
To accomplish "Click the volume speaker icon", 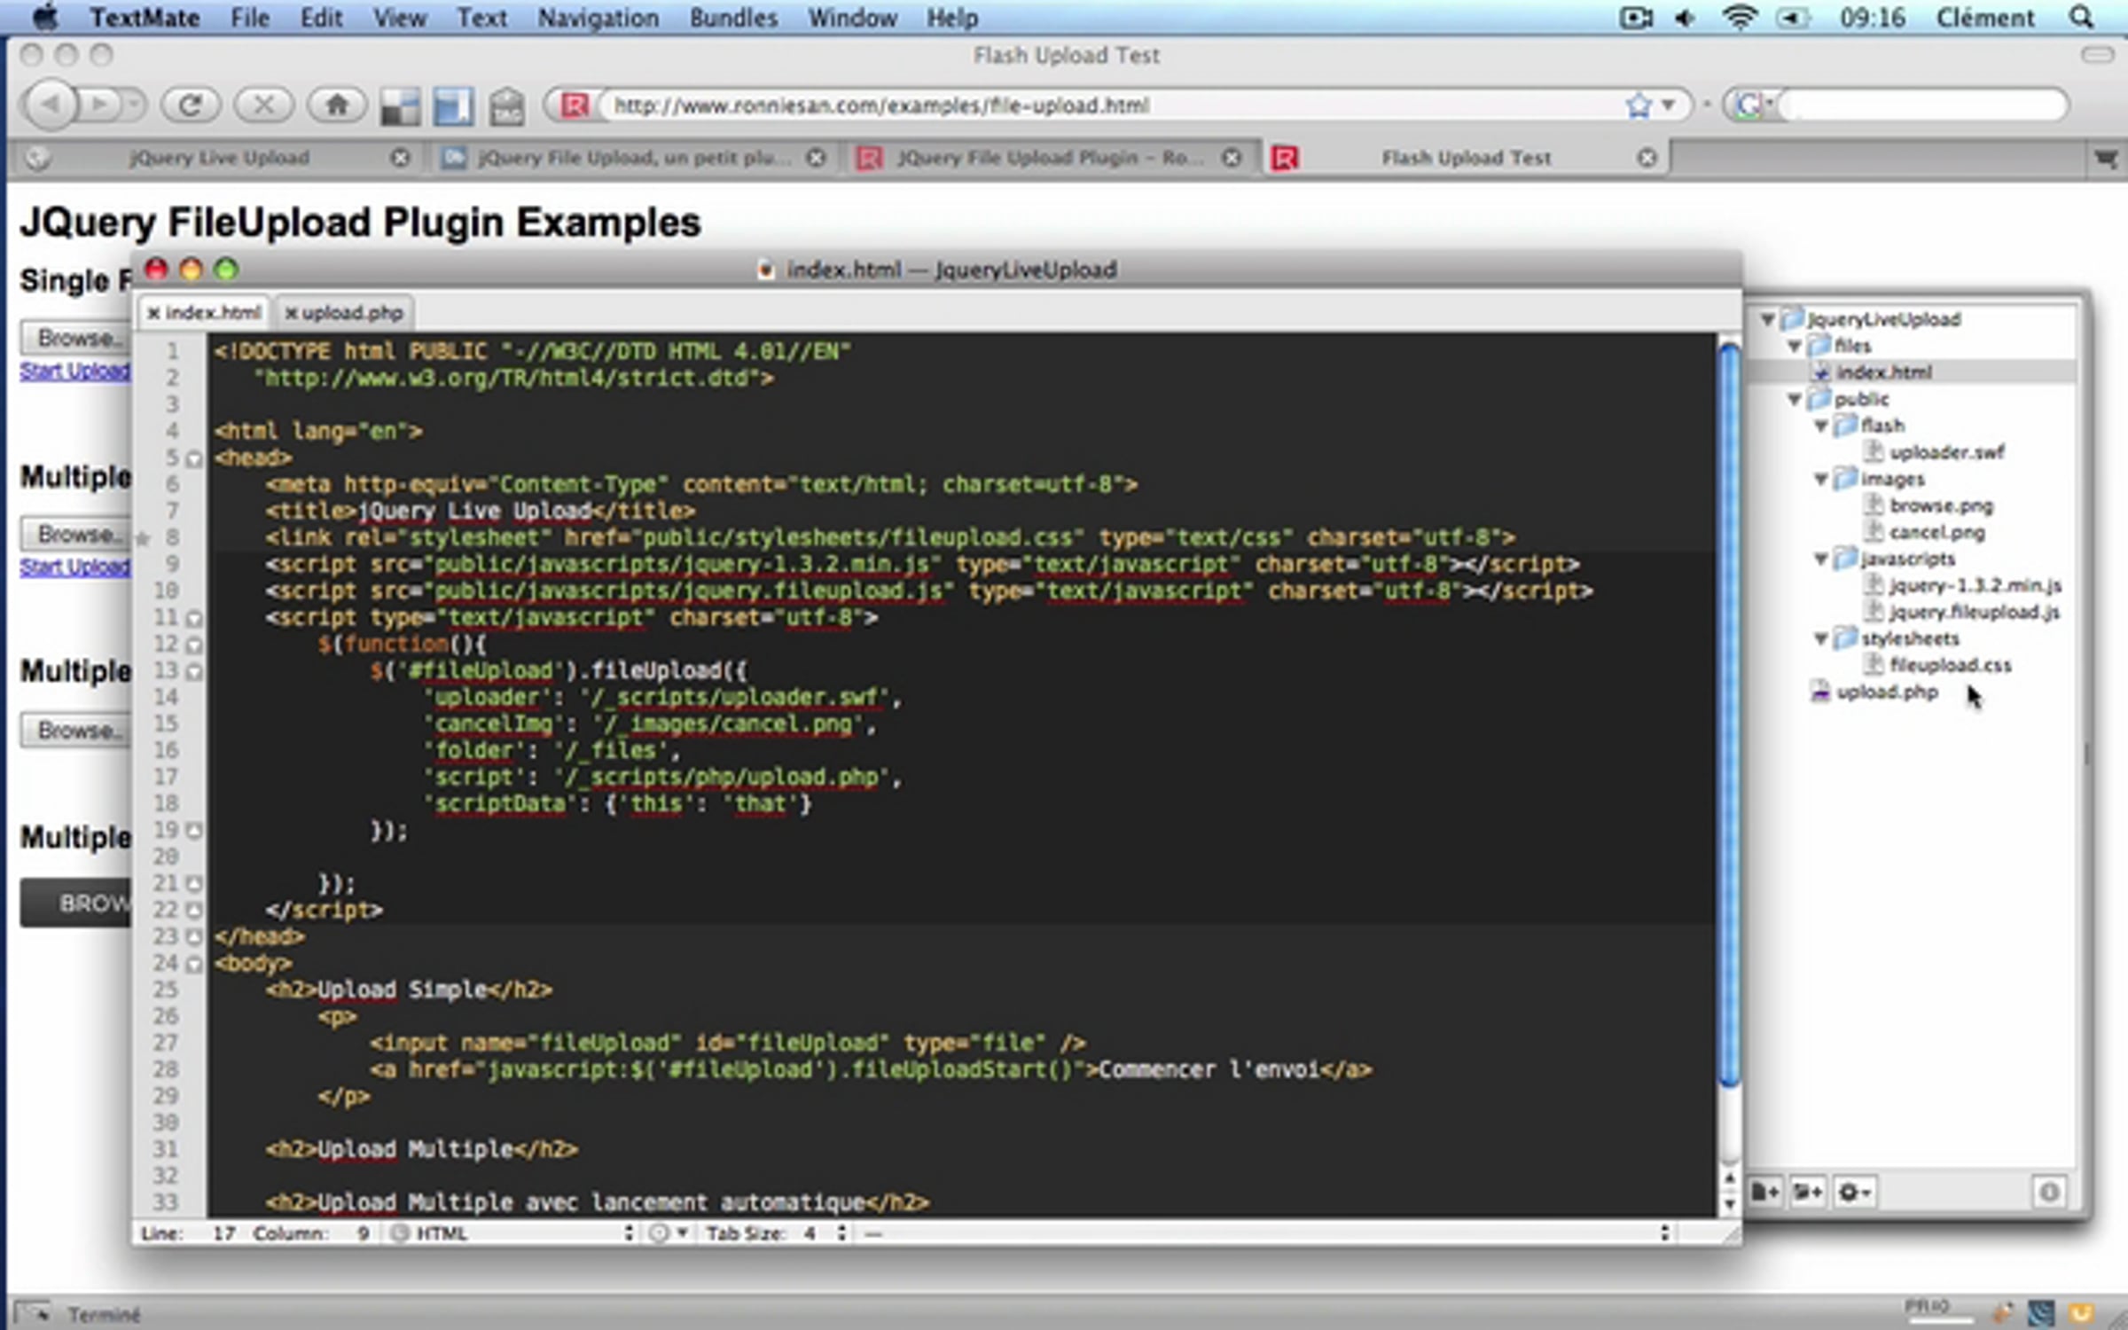I will point(1684,17).
